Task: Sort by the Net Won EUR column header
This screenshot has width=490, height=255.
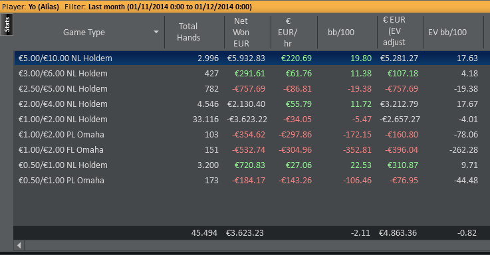Action: (x=247, y=32)
